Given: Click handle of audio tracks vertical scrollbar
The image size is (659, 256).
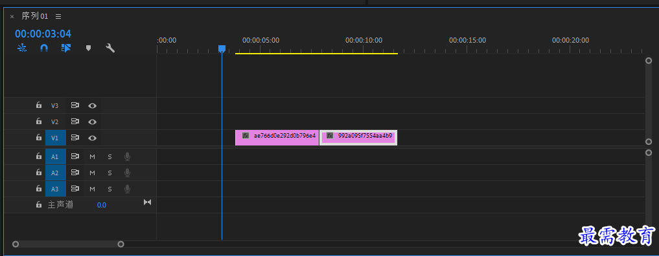Looking at the screenshot, I should pyautogui.click(x=649, y=153).
